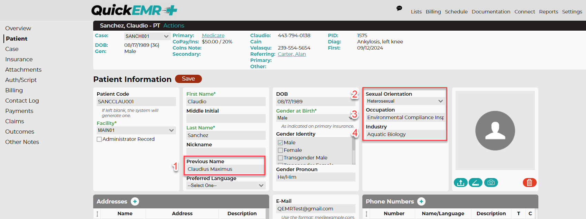The width and height of the screenshot is (586, 219).
Task: Open Payments sidebar section
Action: pyautogui.click(x=19, y=111)
